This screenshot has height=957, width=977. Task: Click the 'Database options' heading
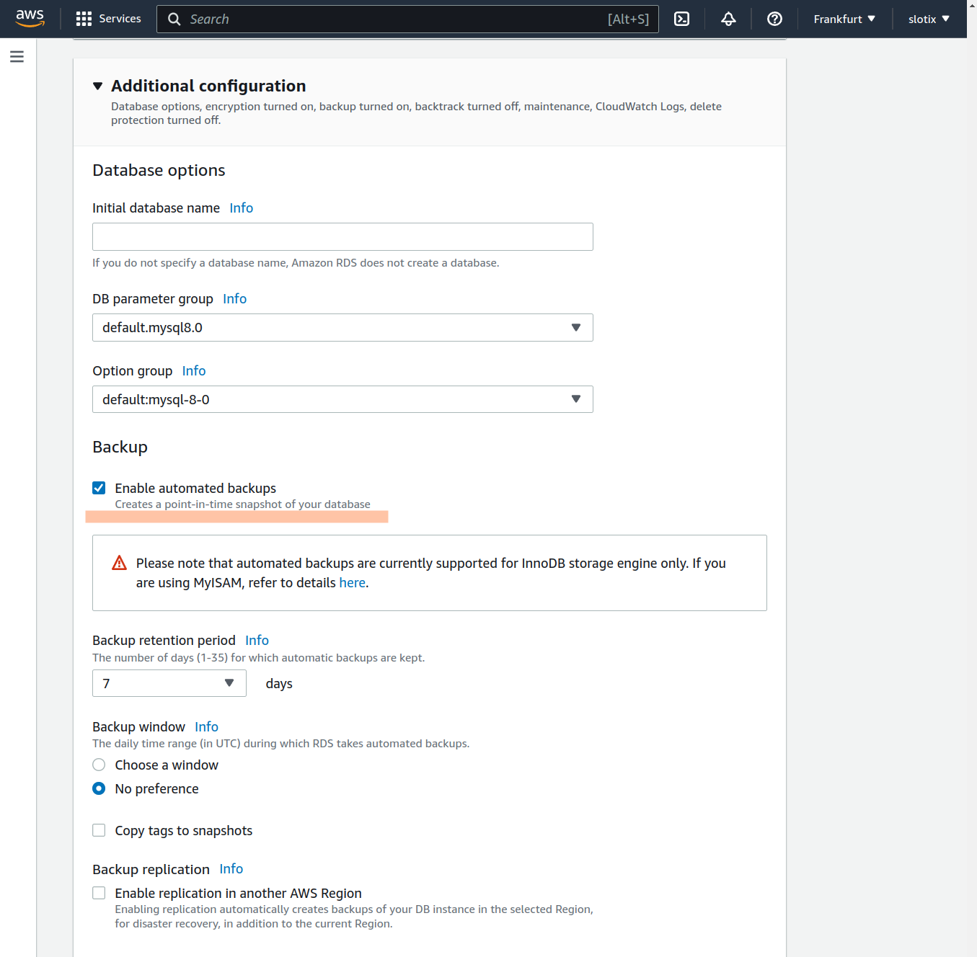coord(159,170)
